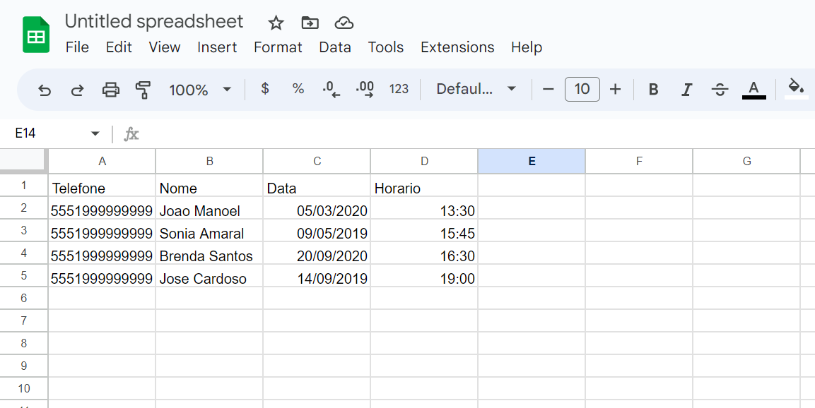
Task: Select the Paint format roller icon
Action: coord(143,90)
